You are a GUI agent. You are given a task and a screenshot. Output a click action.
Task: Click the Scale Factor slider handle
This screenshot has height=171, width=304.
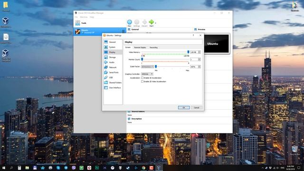(156, 66)
